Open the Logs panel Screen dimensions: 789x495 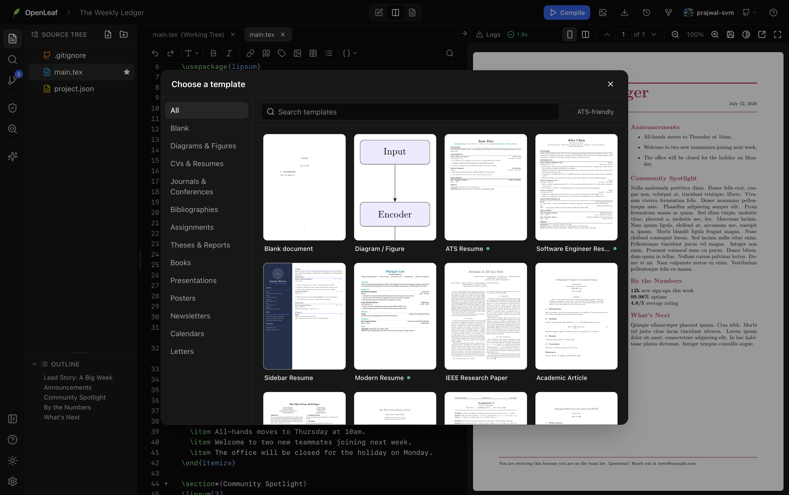(x=488, y=34)
